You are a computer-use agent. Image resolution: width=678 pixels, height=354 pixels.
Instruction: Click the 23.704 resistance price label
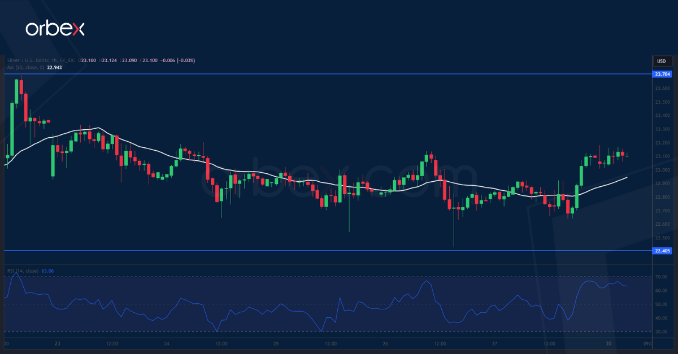tap(662, 74)
